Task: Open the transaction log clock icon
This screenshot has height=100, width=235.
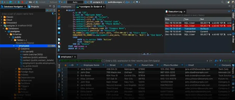Action: point(86,2)
